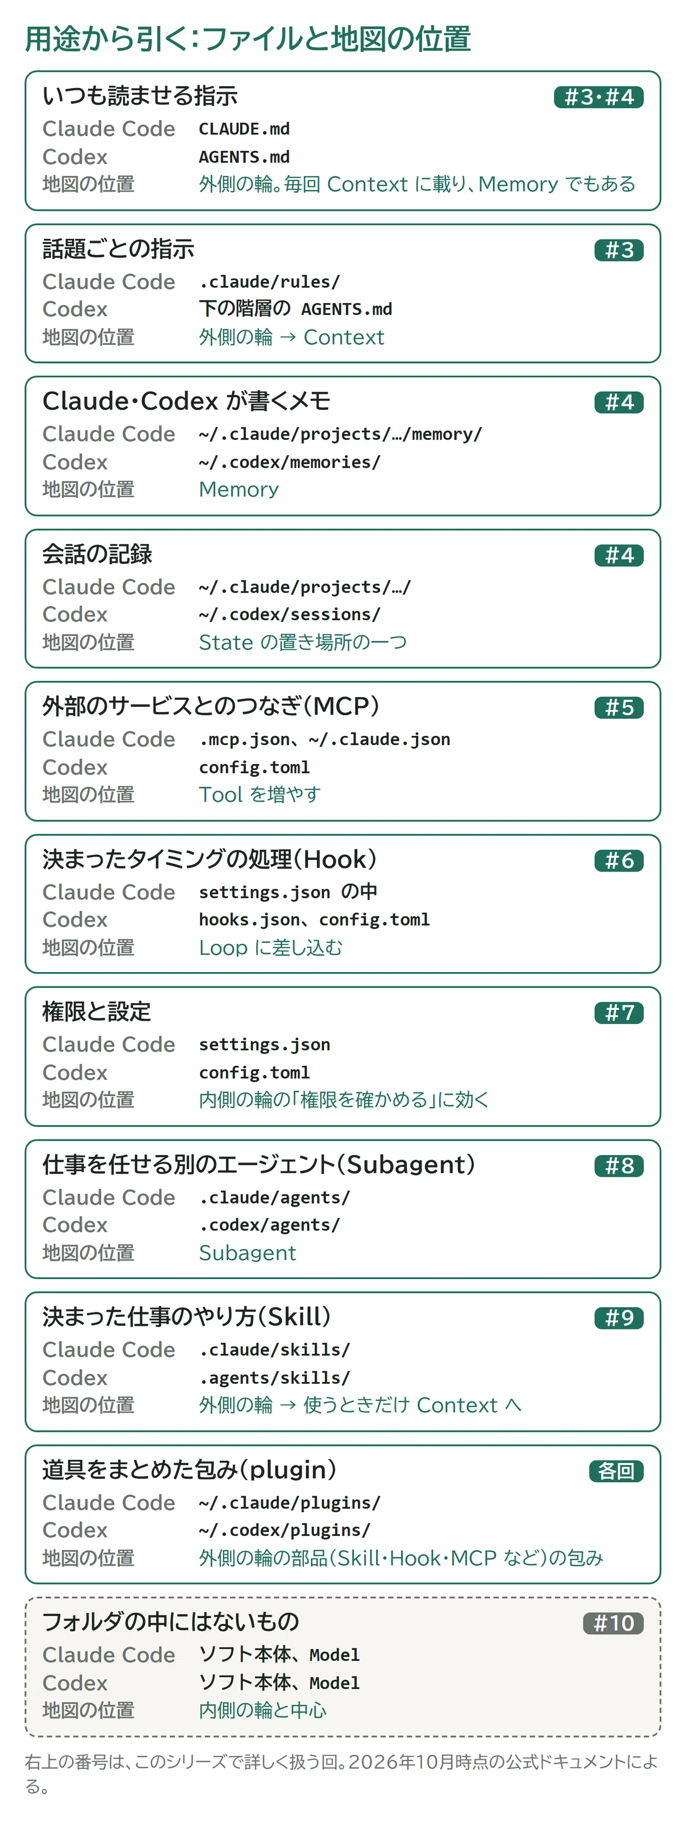Click 内側の輪の「権限を確かめる」に効く text

tap(344, 1100)
